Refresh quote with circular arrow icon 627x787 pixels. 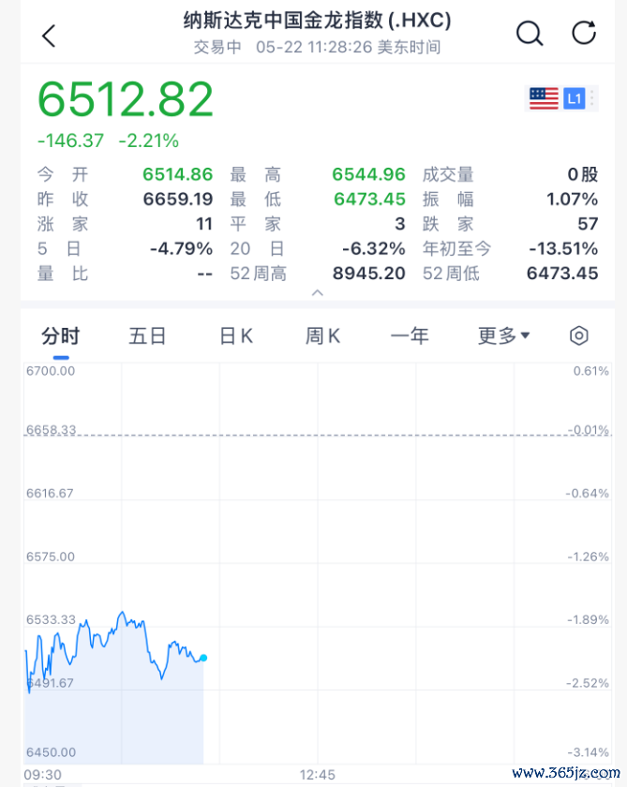pos(584,33)
